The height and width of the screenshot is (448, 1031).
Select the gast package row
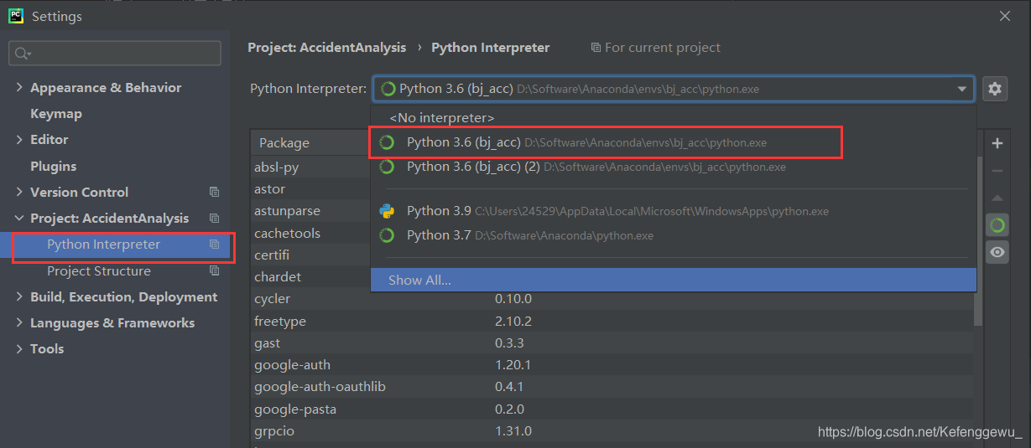point(612,343)
